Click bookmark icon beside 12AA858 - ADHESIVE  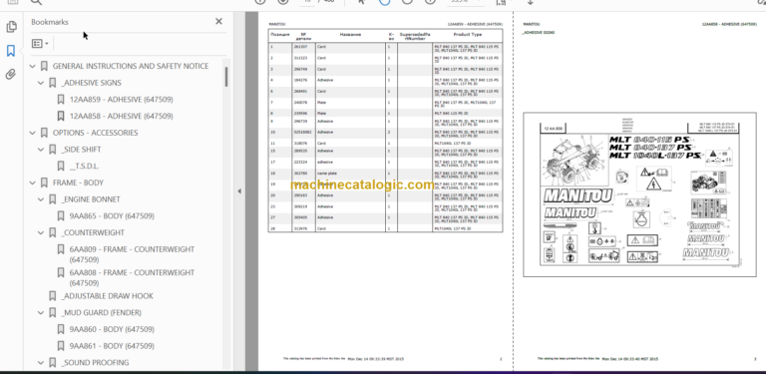(x=61, y=117)
